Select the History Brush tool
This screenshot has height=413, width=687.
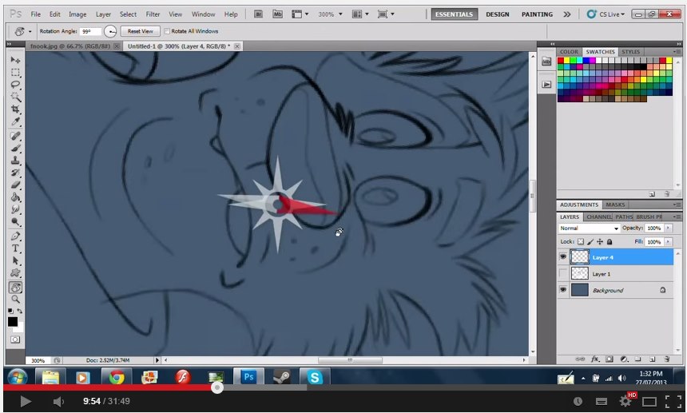pyautogui.click(x=15, y=173)
